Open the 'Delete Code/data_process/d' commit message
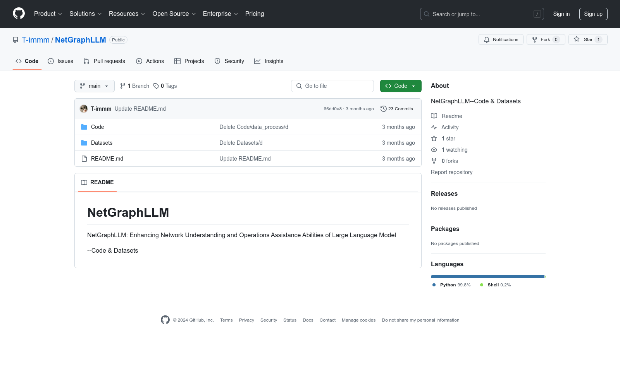The image size is (620, 387). pos(254,127)
